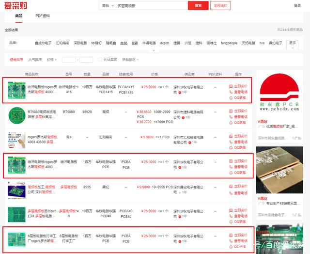310x254 pixels.
Task: Click the 全网询价 button
Action: click(220, 5)
